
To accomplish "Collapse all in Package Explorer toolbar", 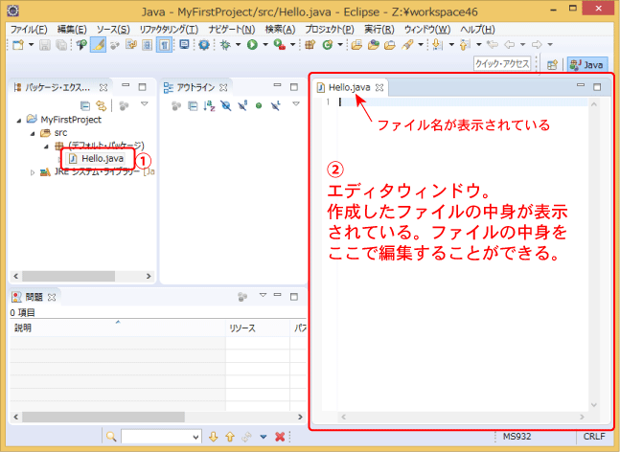I will (85, 105).
